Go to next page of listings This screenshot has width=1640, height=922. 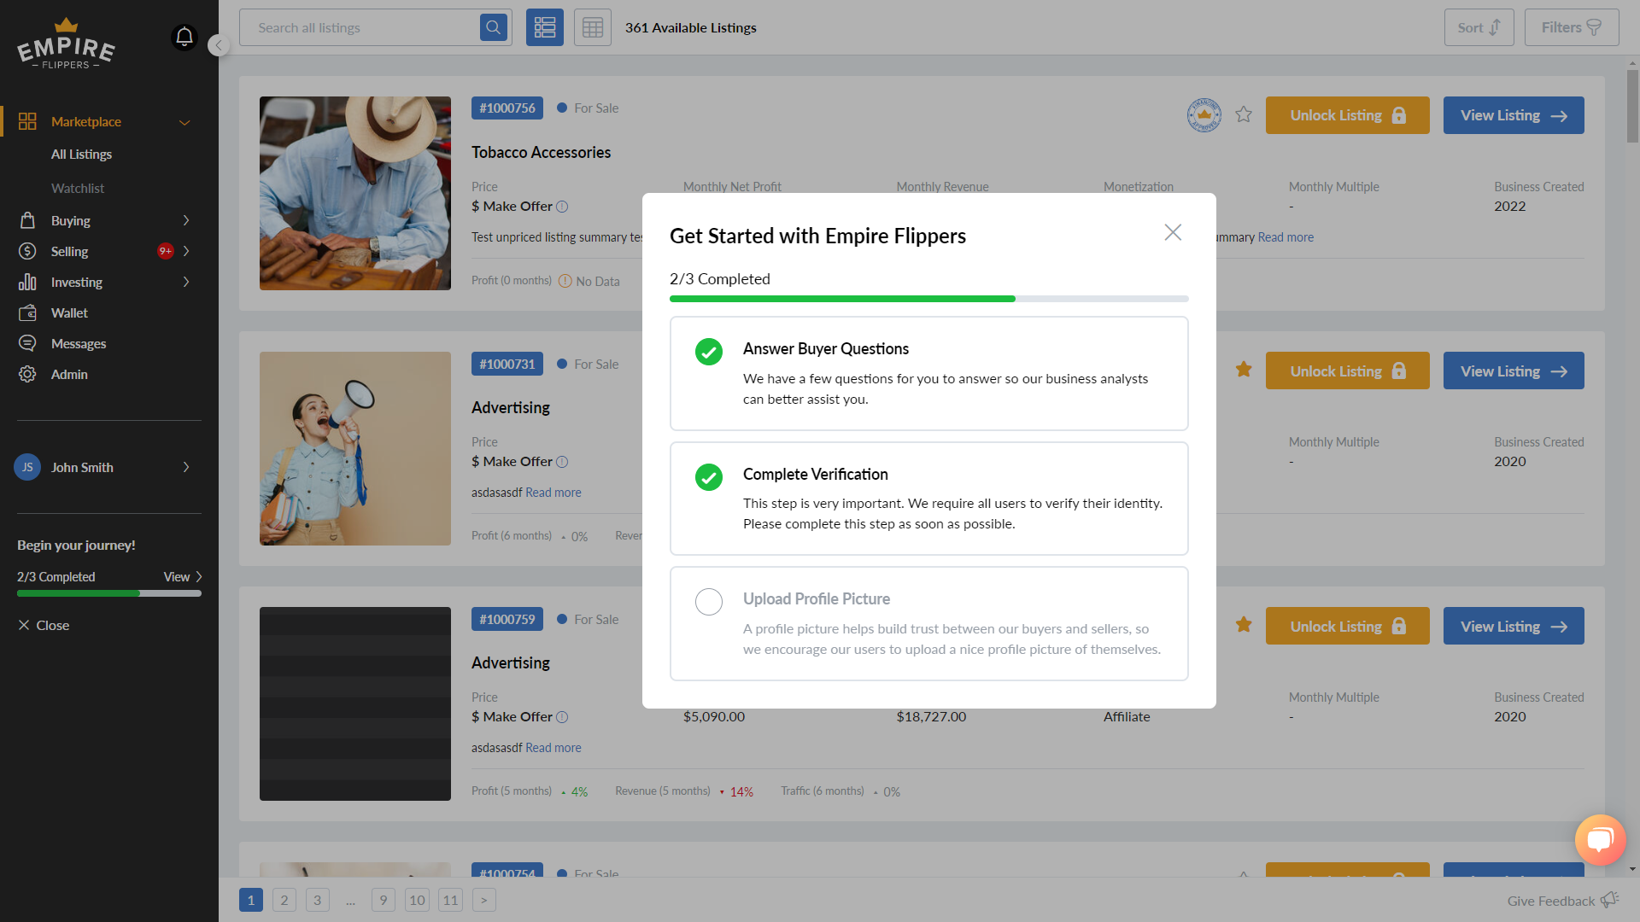click(483, 900)
